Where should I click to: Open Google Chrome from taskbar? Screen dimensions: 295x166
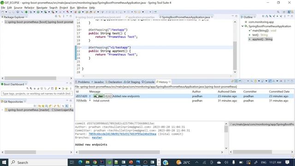[x=95, y=162]
